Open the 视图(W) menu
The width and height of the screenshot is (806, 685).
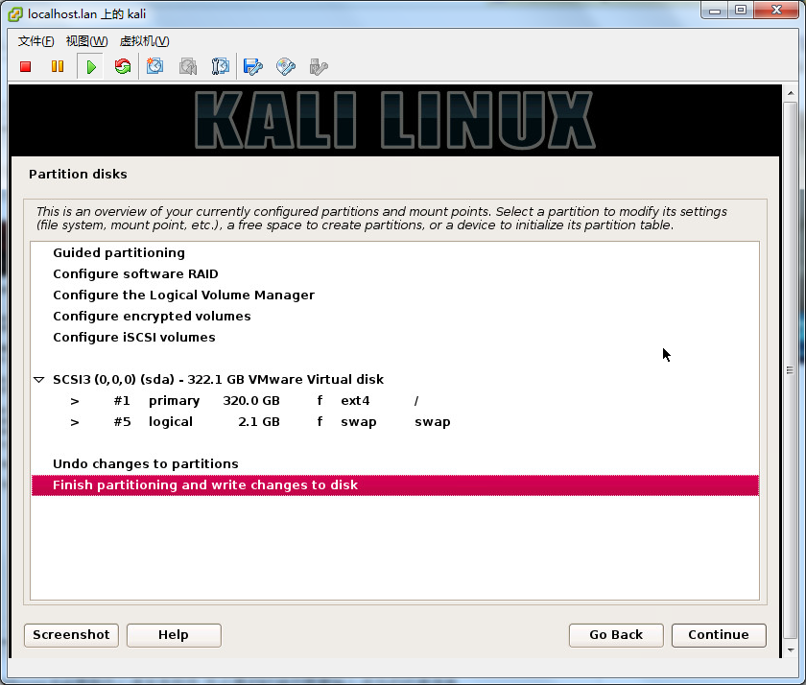coord(87,41)
